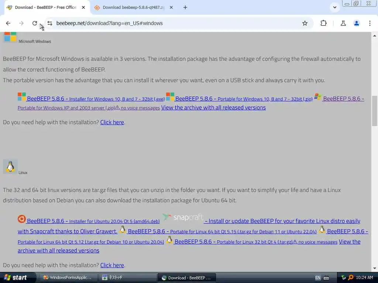Screen dimensions: 378x283
Task: Open Chrome three-dot menu
Action: (370, 23)
